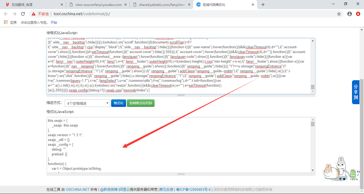Close the shared.ydstatic.com tab
This screenshot has height=194, width=364.
pos(189,5)
